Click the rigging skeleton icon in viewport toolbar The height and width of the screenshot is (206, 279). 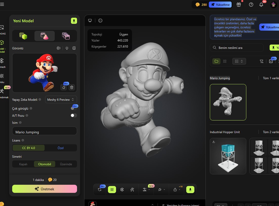[x=132, y=189]
